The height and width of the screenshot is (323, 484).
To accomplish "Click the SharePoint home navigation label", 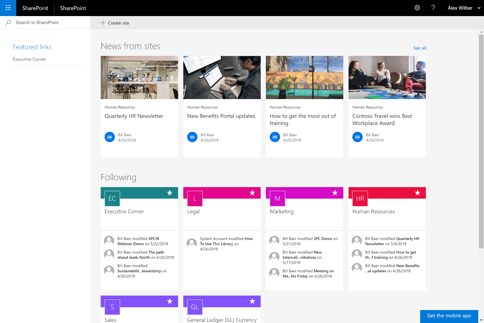I will click(x=35, y=8).
